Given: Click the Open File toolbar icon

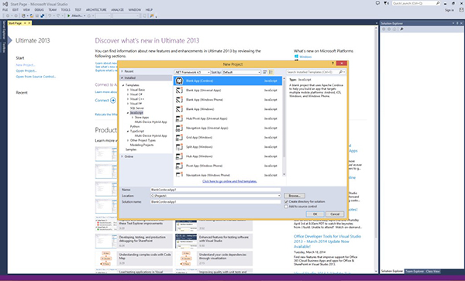Looking at the screenshot, I should [x=32, y=15].
